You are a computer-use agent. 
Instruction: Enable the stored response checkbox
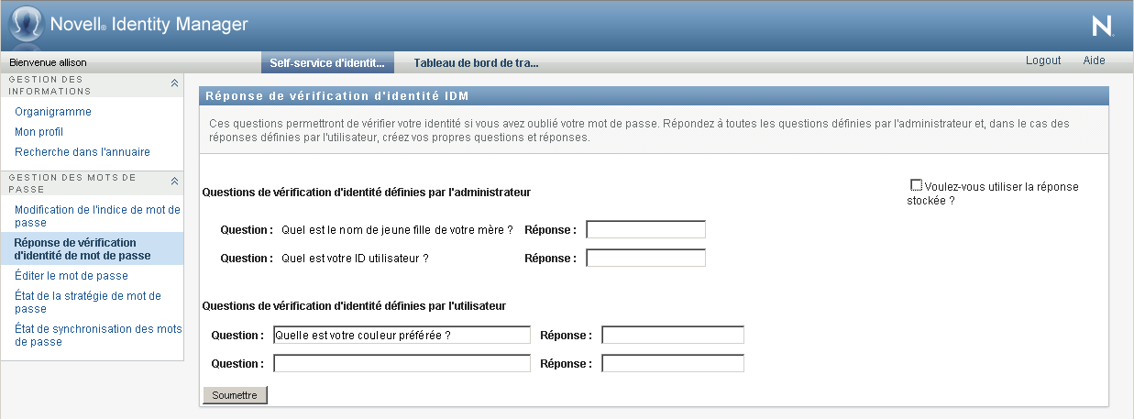click(917, 185)
